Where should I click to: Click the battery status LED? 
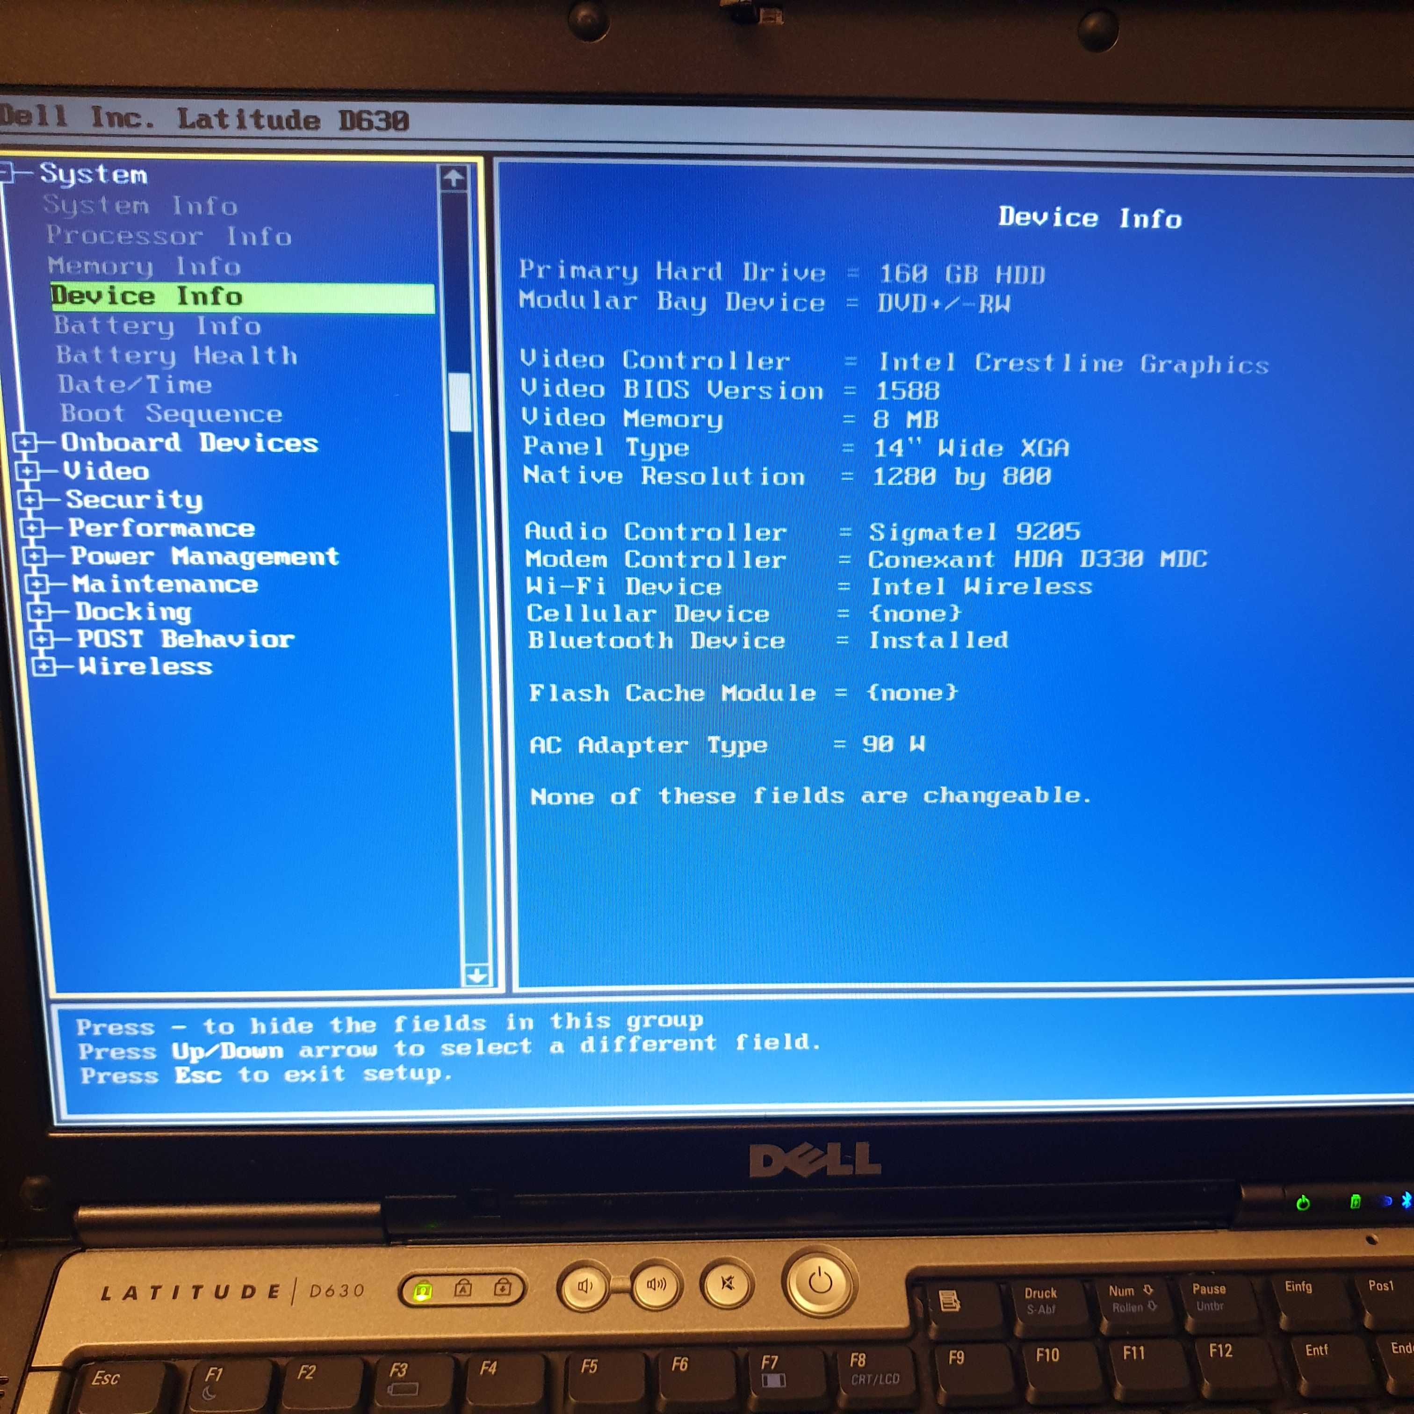[1356, 1202]
